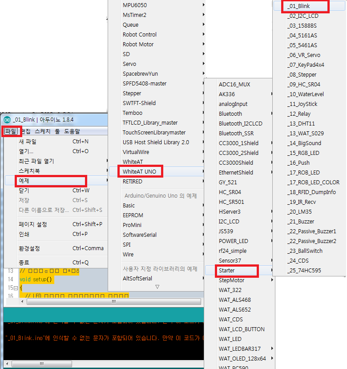
Task: Select Sensor37 entry
Action: (x=239, y=260)
